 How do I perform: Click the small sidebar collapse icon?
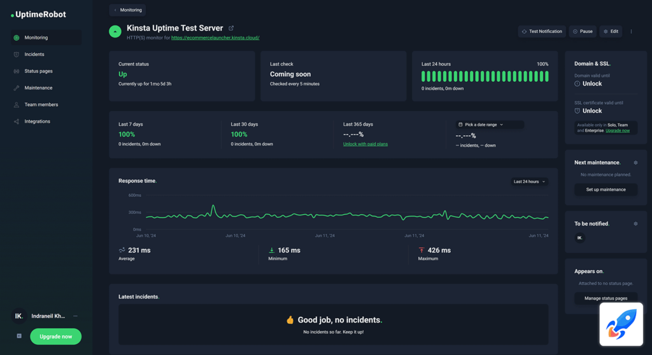(19, 336)
